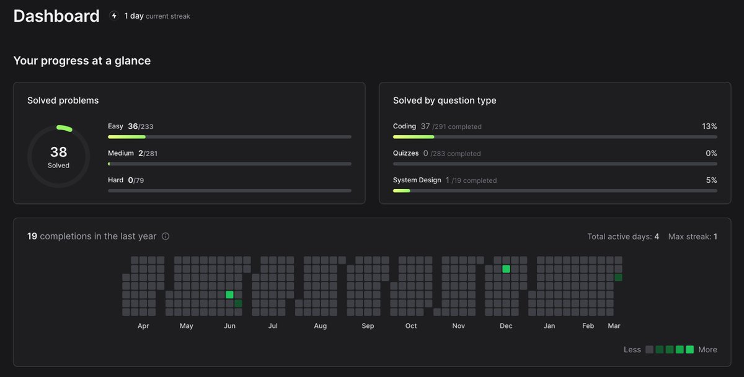Viewport: 744px width, 377px height.
Task: Click 'System Design 1 /19 completed' label
Action: click(x=445, y=180)
